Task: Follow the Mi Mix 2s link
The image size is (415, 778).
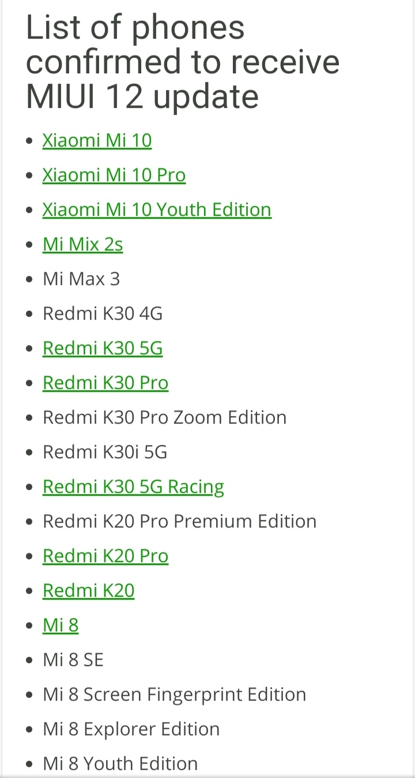Action: (82, 244)
